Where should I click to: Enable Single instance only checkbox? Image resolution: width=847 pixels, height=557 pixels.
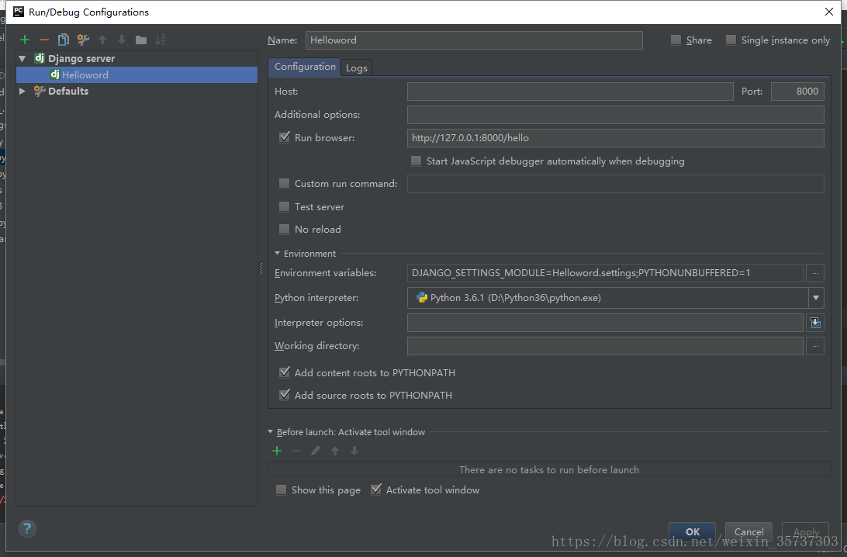[x=731, y=40]
